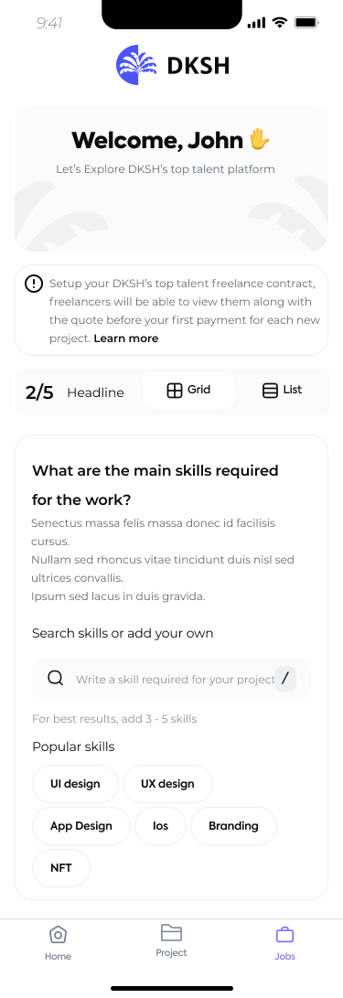This screenshot has width=343, height=998.
Task: Click the List layout icon
Action: pyautogui.click(x=271, y=391)
